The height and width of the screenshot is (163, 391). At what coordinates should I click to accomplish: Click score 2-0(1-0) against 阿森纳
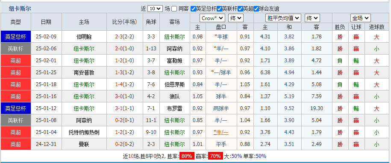coord(125,49)
